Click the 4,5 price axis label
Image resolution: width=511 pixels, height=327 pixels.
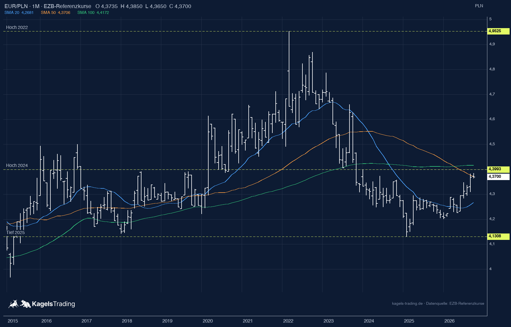(x=492, y=144)
